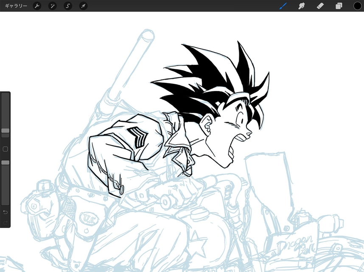Click the brush size slider handle

click(x=6, y=131)
